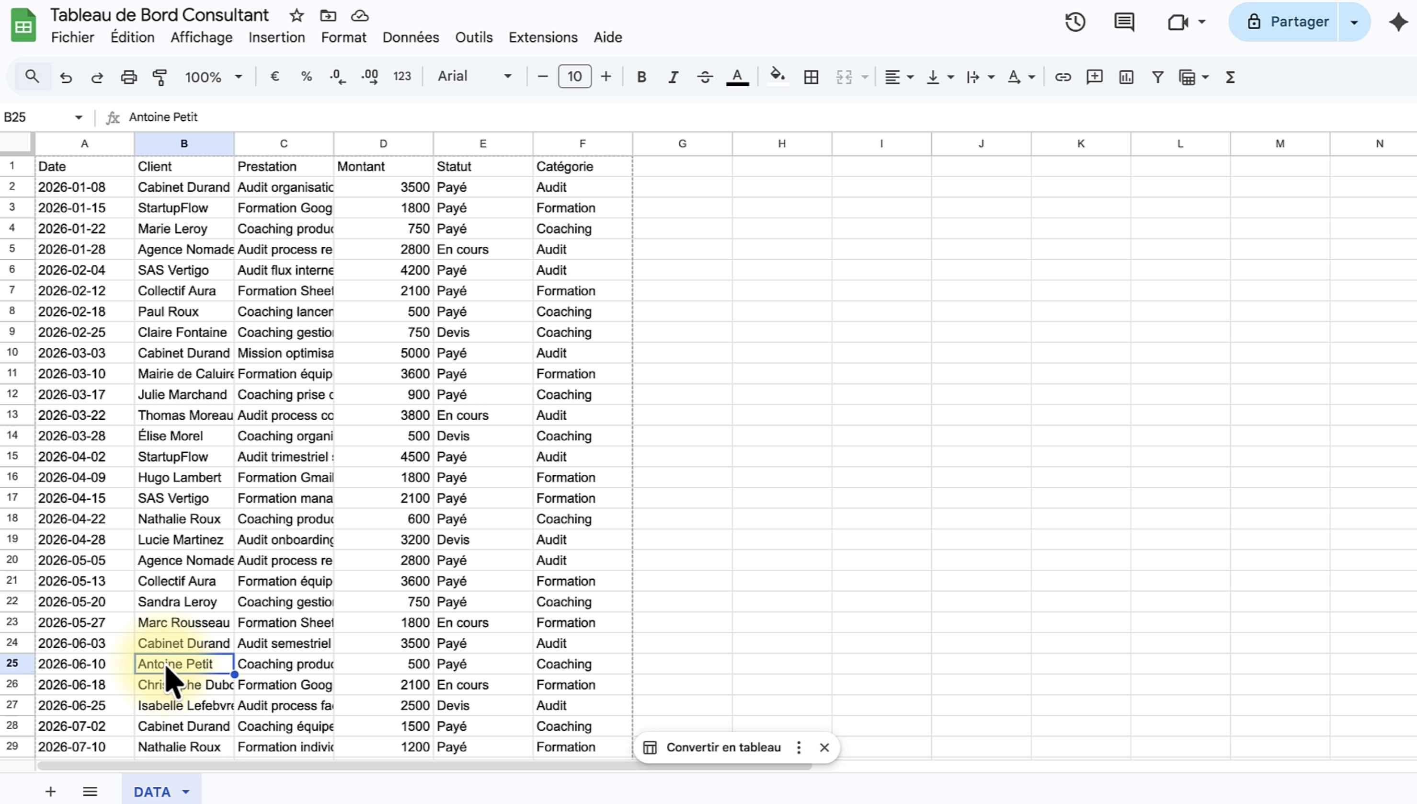Open the Données menu
1417x804 pixels.
(x=410, y=37)
